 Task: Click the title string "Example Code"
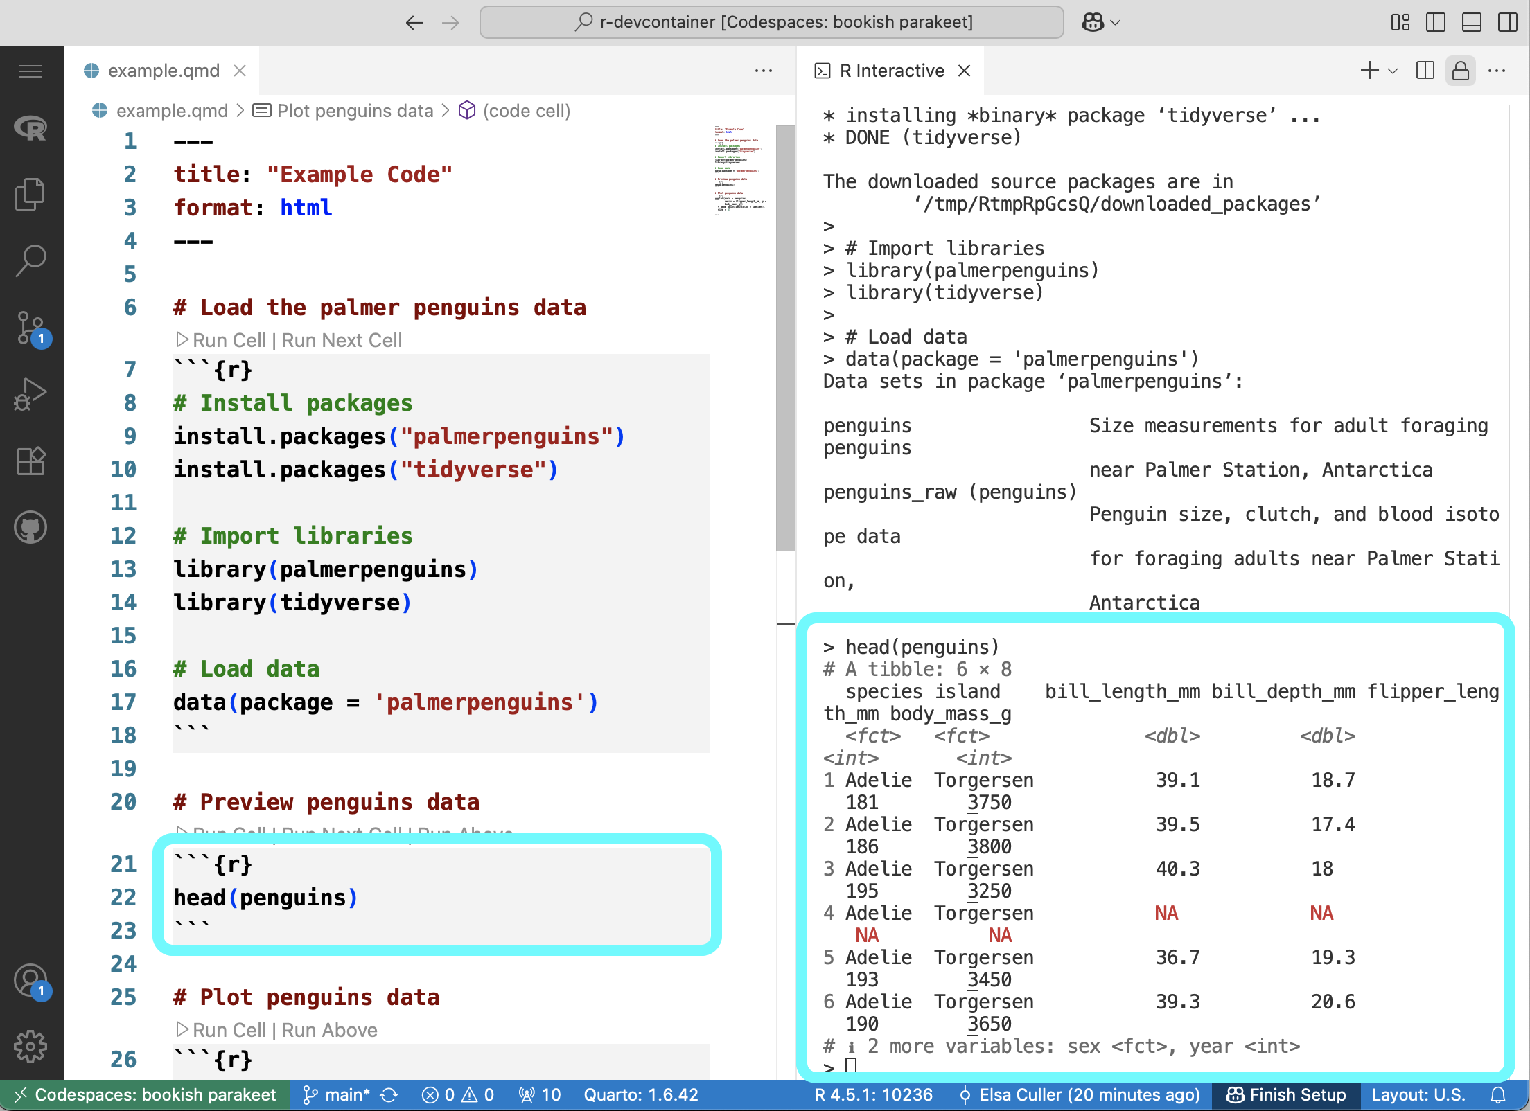[360, 175]
